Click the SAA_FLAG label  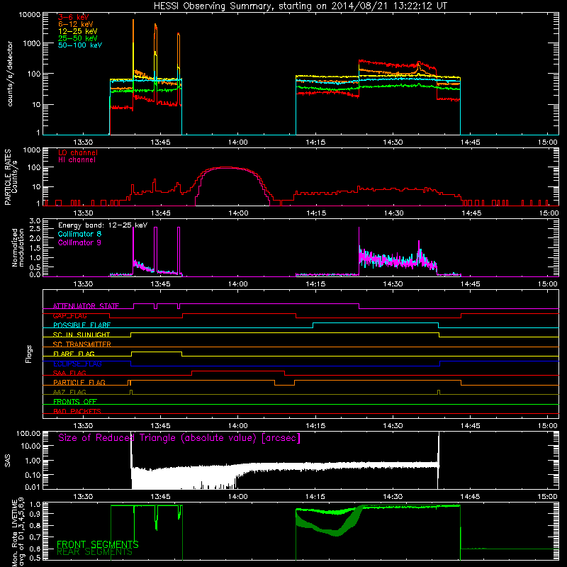(69, 373)
